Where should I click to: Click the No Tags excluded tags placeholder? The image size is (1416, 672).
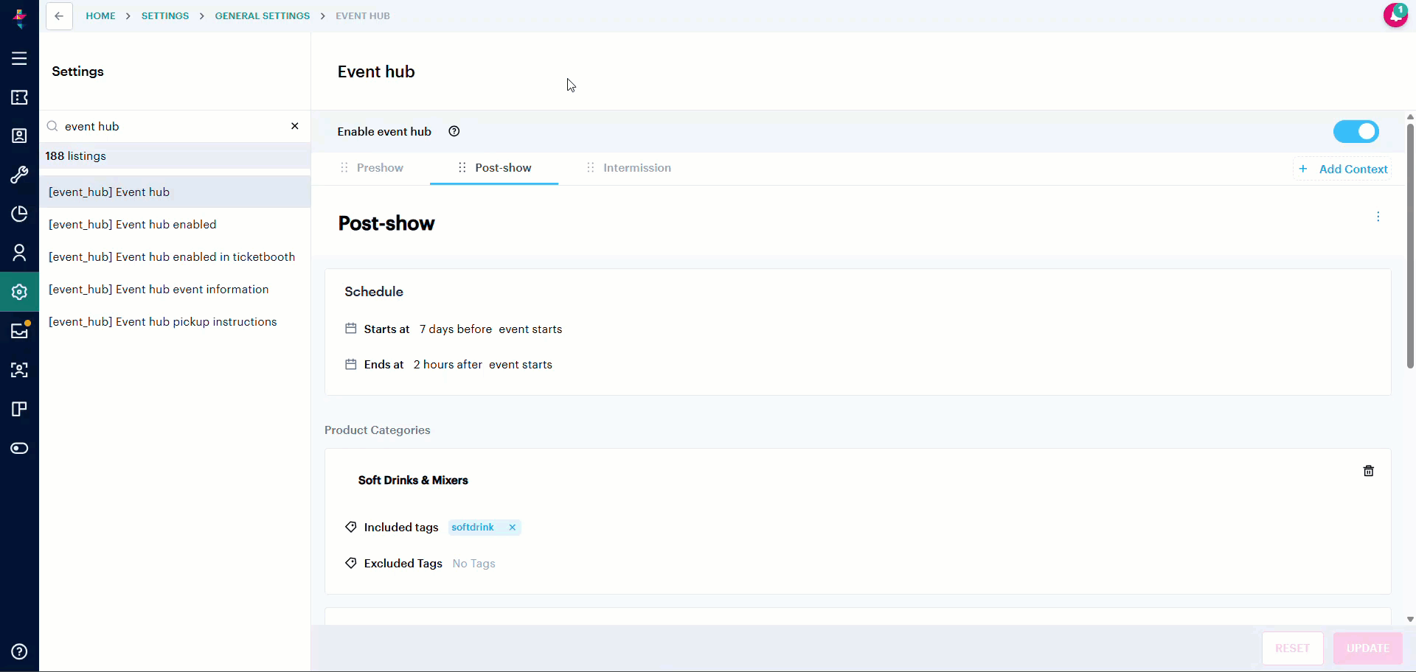coord(473,564)
